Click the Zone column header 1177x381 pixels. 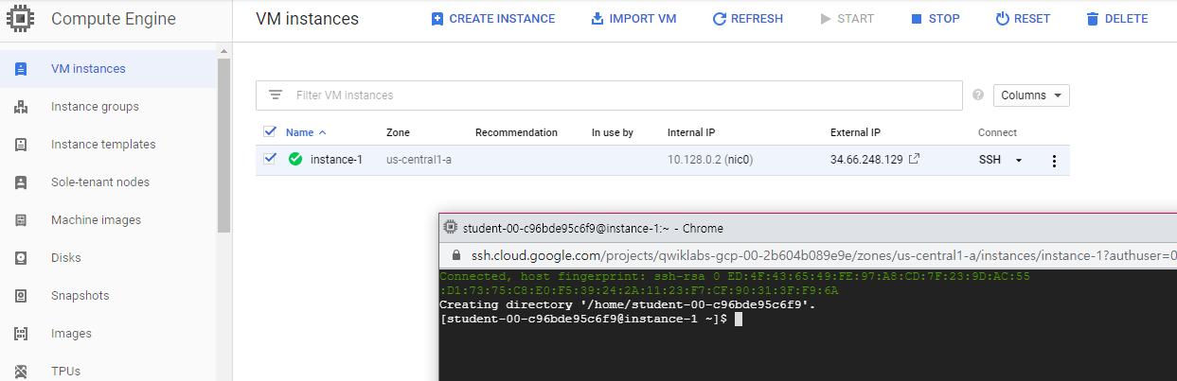pos(398,132)
